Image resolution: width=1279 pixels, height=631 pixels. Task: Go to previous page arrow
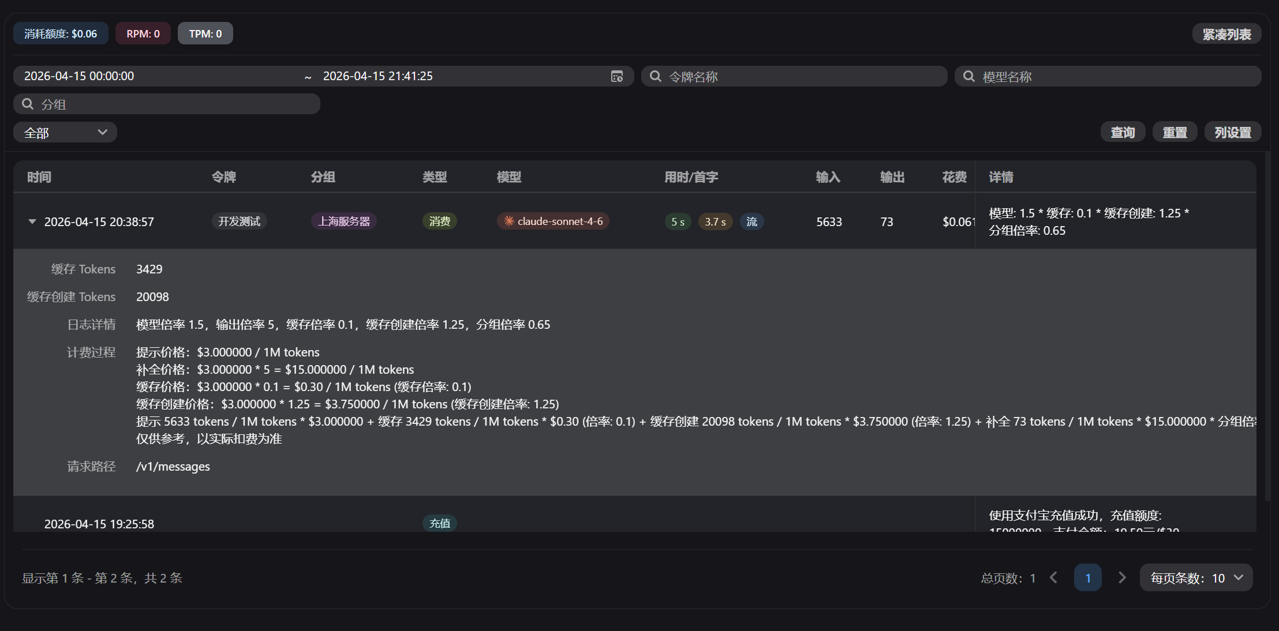point(1053,577)
